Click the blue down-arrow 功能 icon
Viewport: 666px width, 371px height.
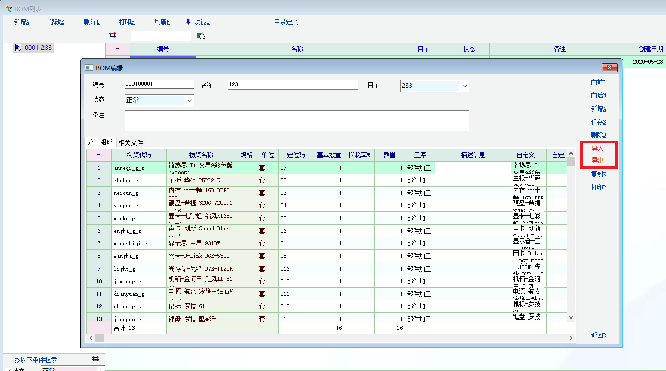click(x=188, y=22)
